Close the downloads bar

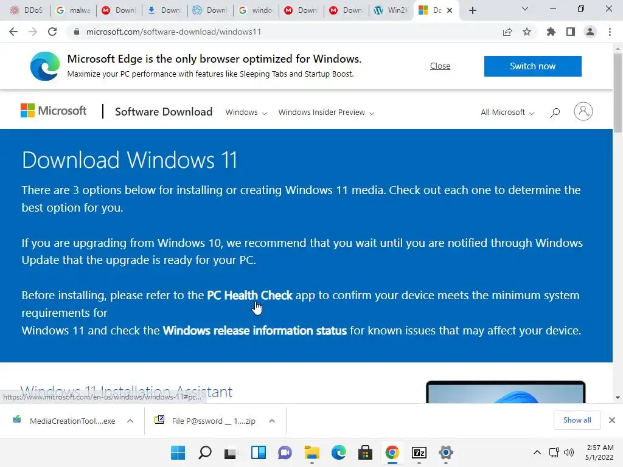coord(612,420)
